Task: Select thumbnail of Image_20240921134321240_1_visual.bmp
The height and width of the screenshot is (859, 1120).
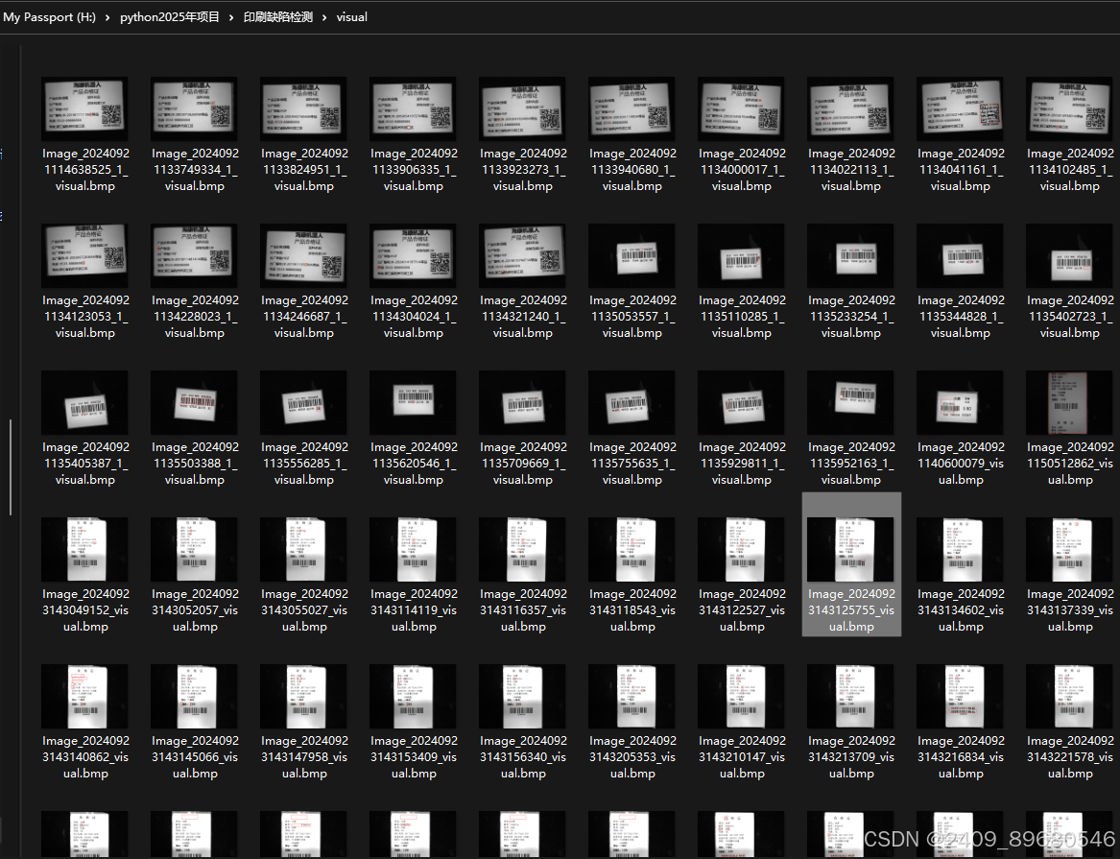Action: coord(522,255)
